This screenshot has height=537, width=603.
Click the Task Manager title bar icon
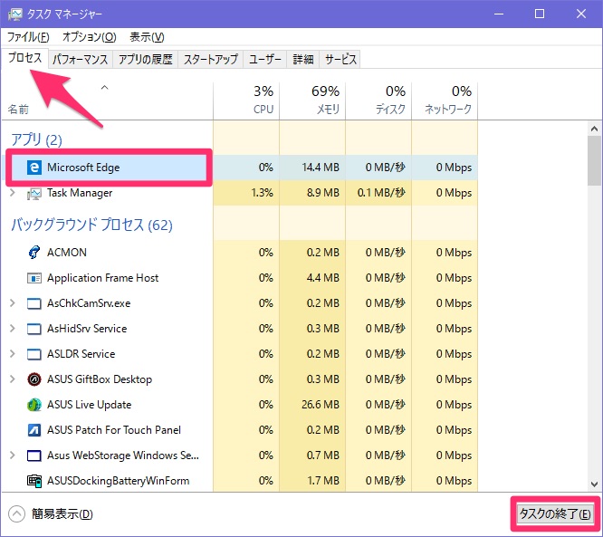tap(15, 14)
